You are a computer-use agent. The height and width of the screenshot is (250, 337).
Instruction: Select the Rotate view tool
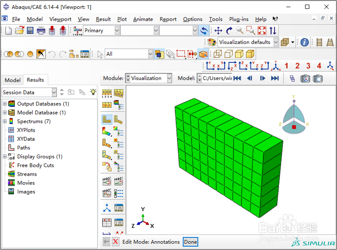229,30
